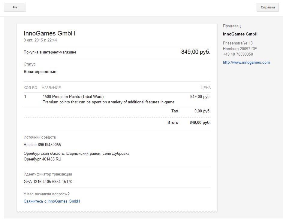
Task: Click the ЦЕНА column header
Action: coord(206,88)
